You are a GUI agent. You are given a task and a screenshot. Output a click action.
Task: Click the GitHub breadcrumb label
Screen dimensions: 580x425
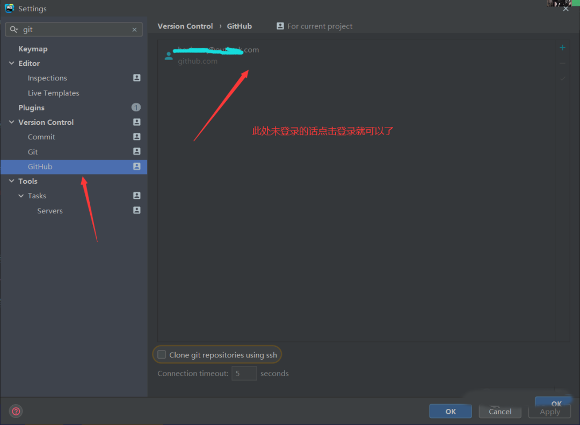(240, 26)
